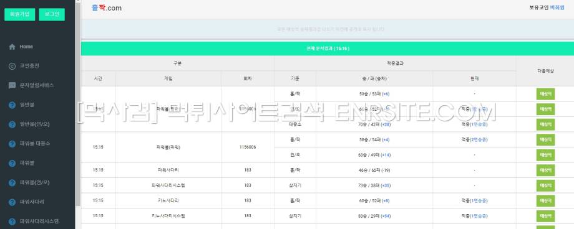Select 파워사다리시스템 in the sidebar
The height and width of the screenshot is (229, 574).
pyautogui.click(x=39, y=221)
